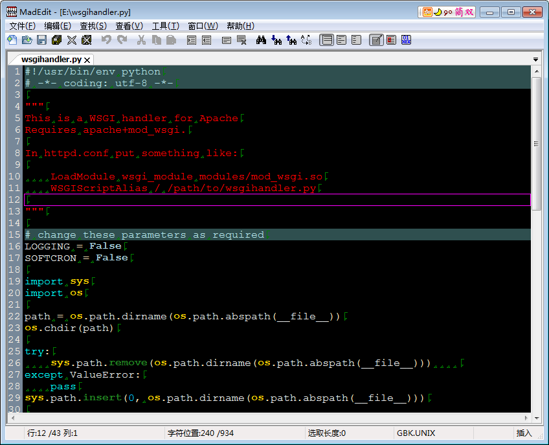Click the Undo arrow icon
The width and height of the screenshot is (549, 445).
(106, 40)
